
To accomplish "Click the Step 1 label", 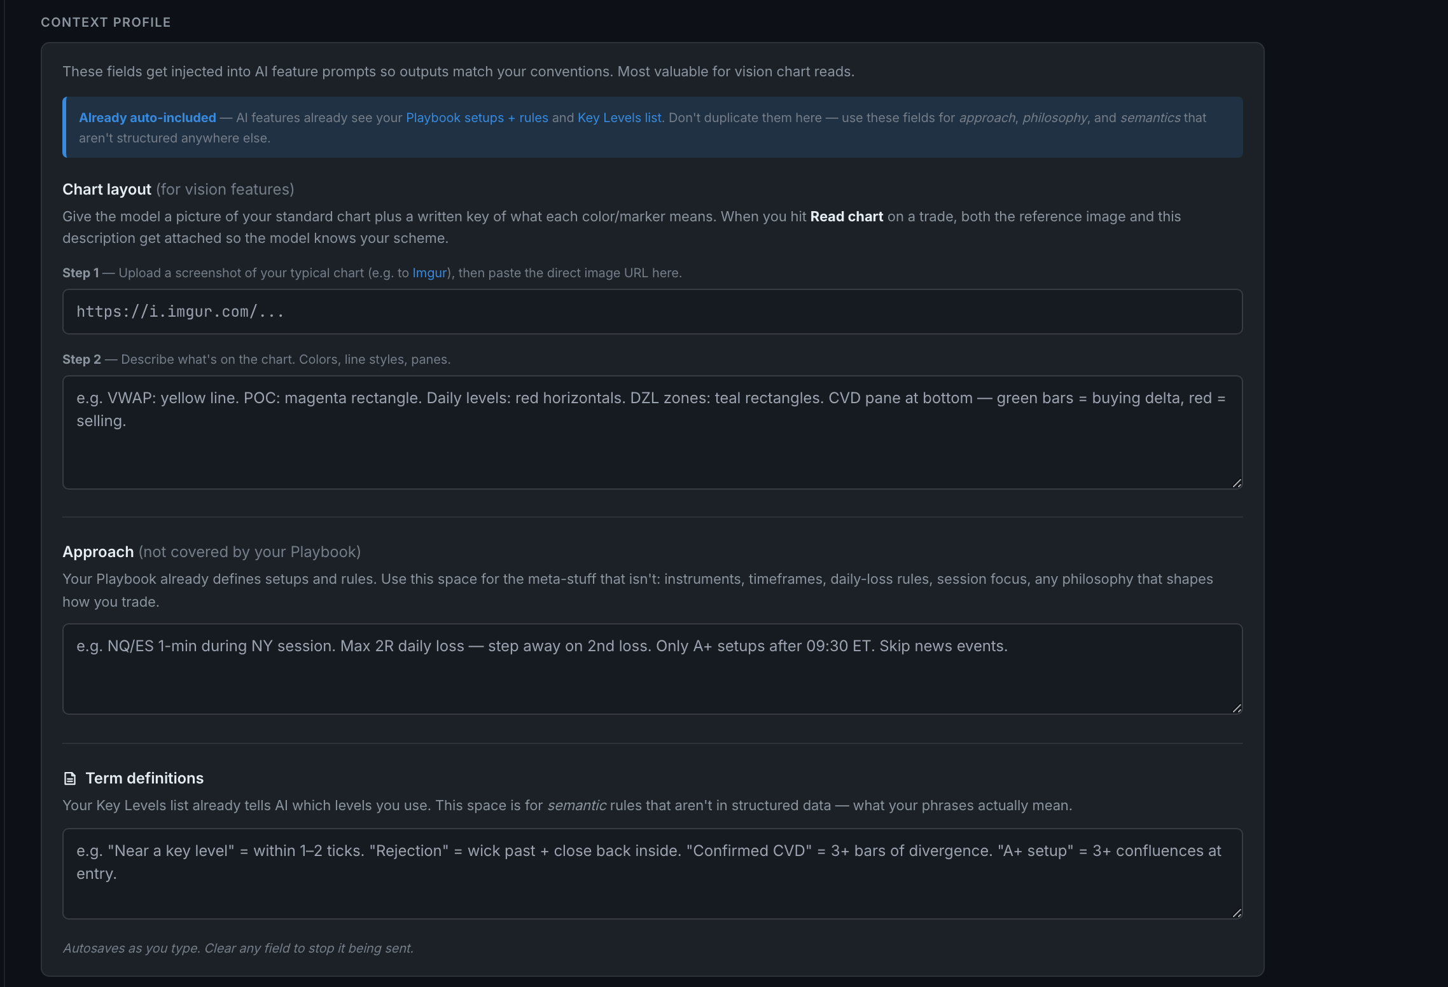I will (81, 273).
